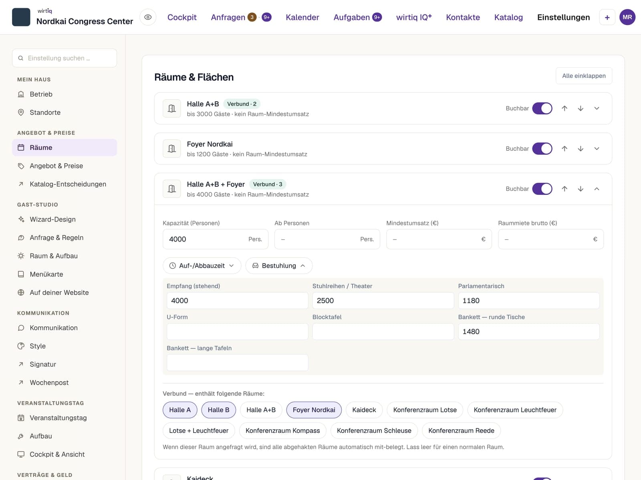Select Konferenzraum Reede chip
Image resolution: width=641 pixels, height=480 pixels.
[x=461, y=431]
